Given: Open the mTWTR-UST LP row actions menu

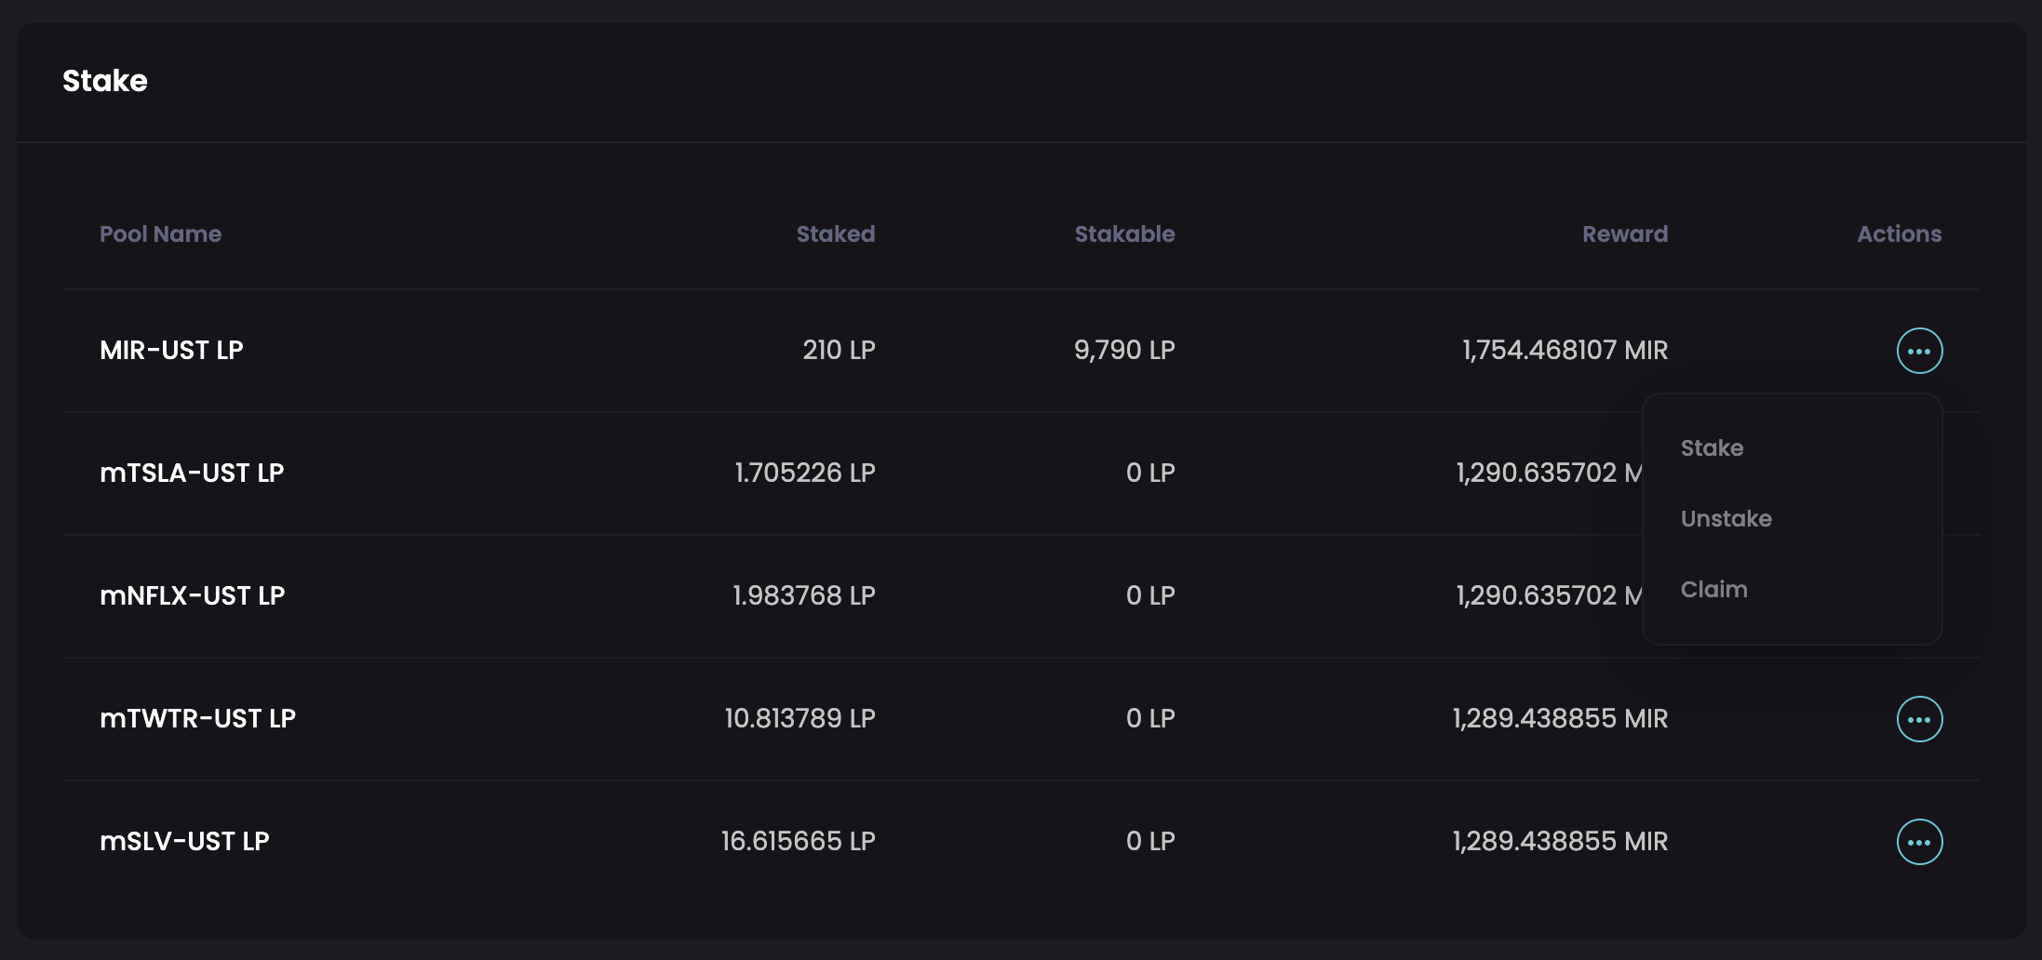Looking at the screenshot, I should [1919, 719].
